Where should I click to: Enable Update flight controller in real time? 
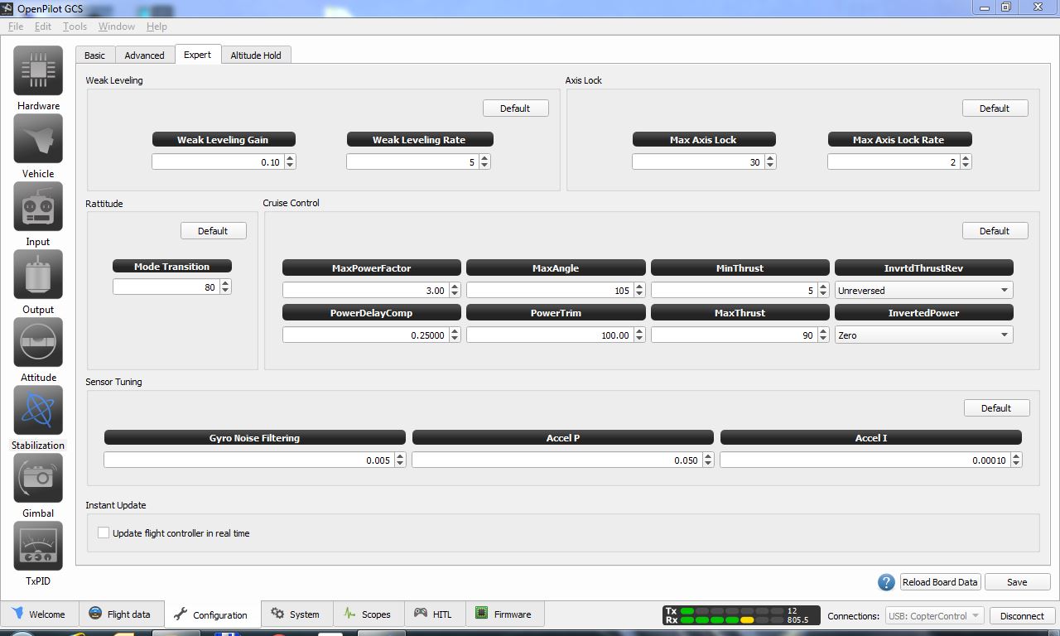click(x=104, y=532)
